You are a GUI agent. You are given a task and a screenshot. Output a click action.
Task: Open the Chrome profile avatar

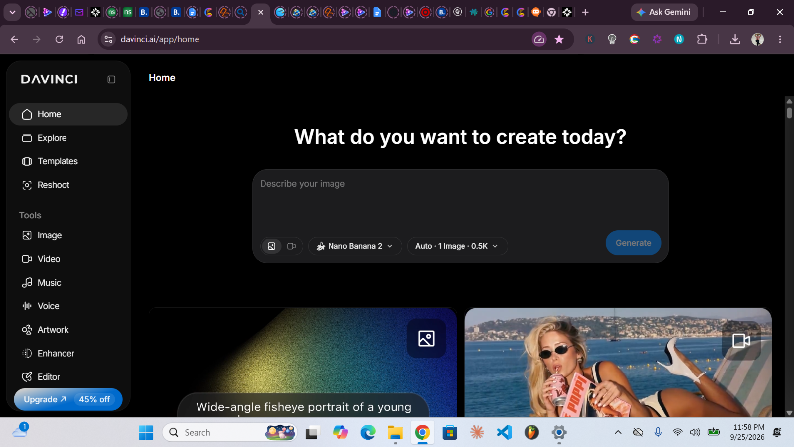(x=757, y=39)
